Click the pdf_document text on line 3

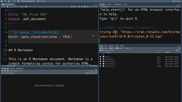(35, 19)
